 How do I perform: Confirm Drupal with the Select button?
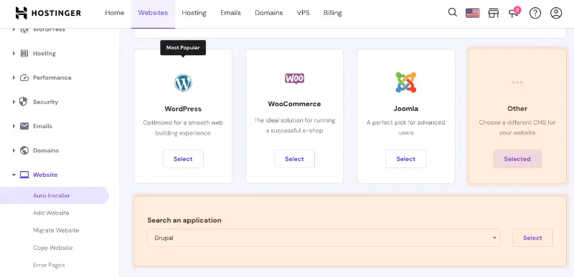[532, 238]
